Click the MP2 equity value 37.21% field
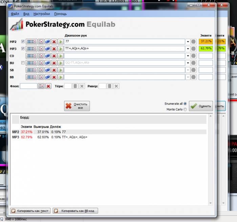The height and width of the screenshot is (222, 237). pyautogui.click(x=206, y=42)
